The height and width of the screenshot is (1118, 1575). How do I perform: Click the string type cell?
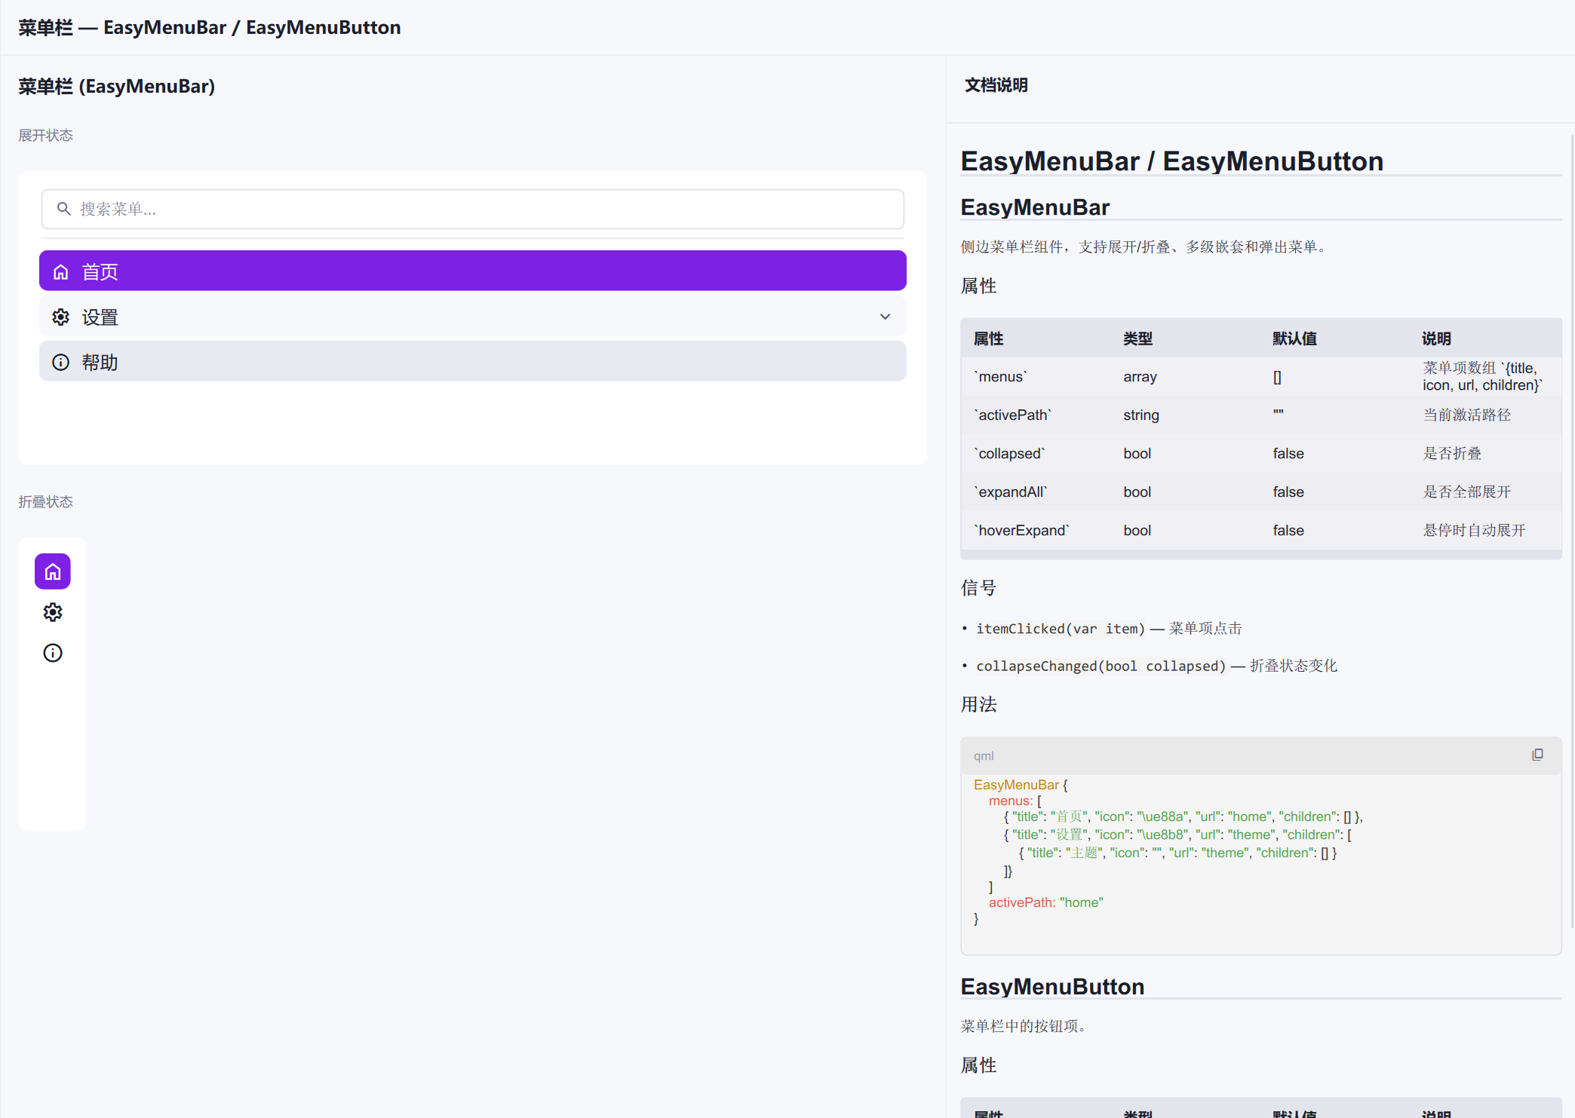(x=1141, y=415)
